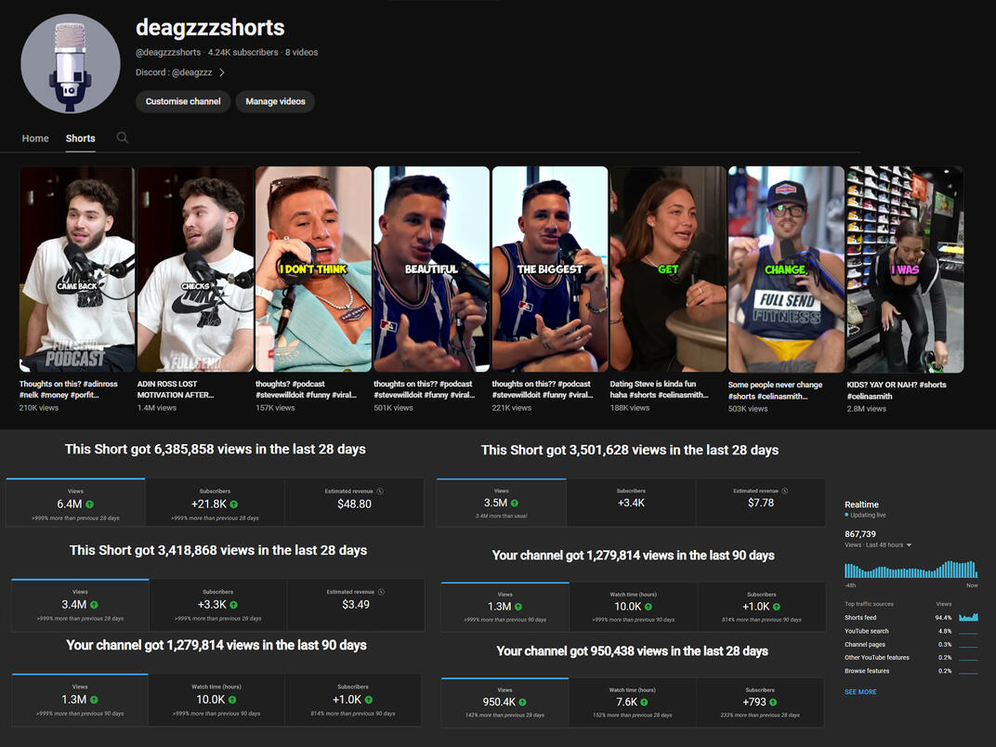Click the Shorts feed sparkline chart
Screen dimensions: 996x747
968,617
